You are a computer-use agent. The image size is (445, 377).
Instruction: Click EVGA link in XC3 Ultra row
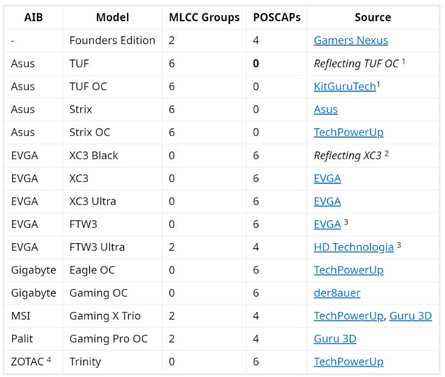click(327, 201)
